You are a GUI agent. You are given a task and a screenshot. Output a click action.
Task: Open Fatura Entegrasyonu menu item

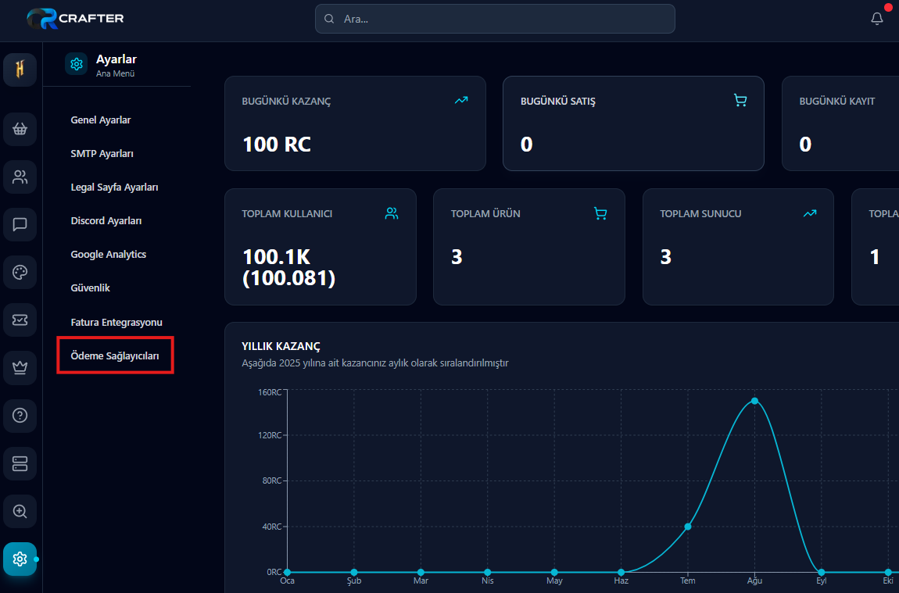pos(116,322)
